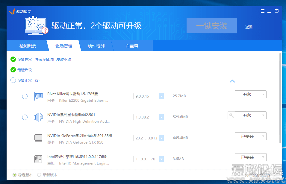This screenshot has height=184, width=286.
Task: Click the green check icon beside 设备异常
Action: click(x=13, y=60)
